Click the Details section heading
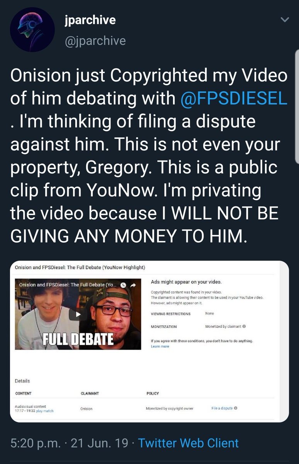The height and width of the screenshot is (464, 299). (22, 381)
